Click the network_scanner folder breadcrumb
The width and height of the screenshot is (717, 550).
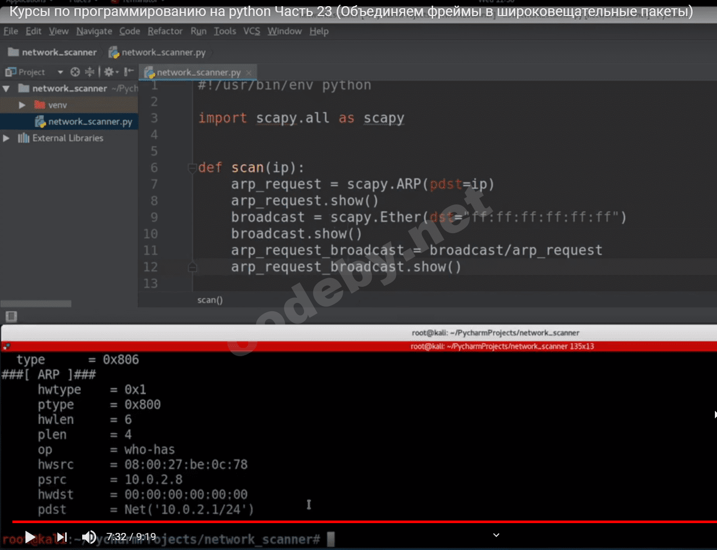tap(52, 52)
